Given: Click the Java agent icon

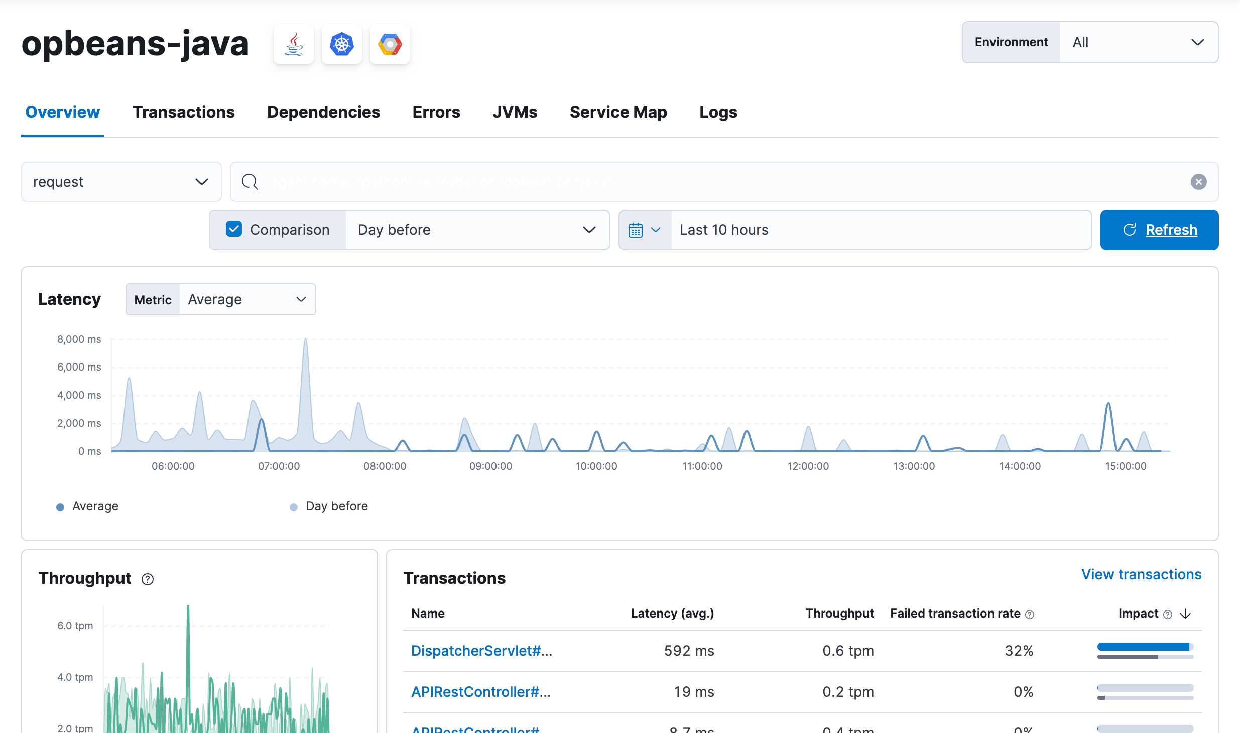Looking at the screenshot, I should pyautogui.click(x=294, y=44).
